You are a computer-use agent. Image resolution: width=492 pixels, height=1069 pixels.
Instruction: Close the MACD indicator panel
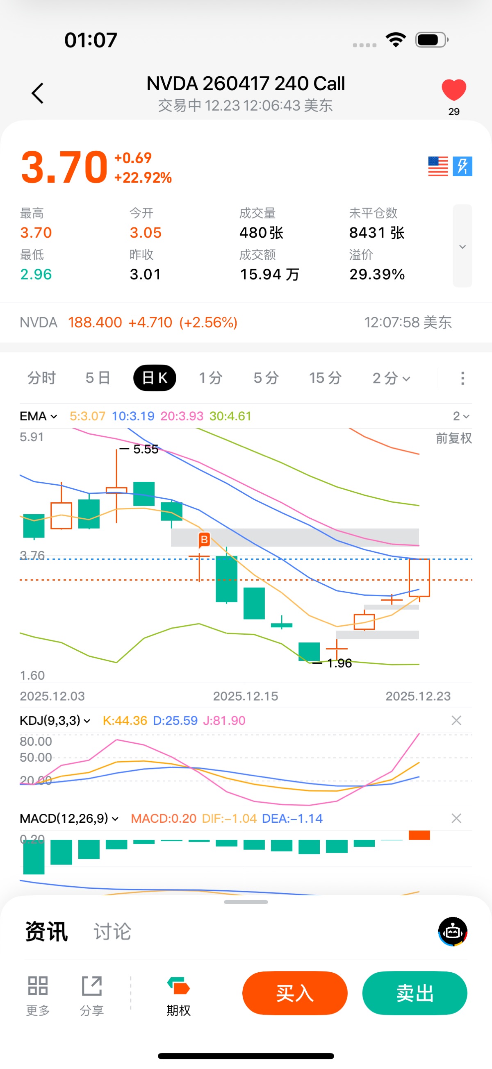[x=456, y=818]
